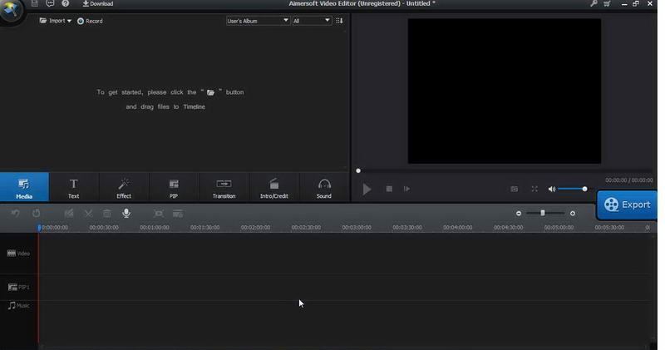Open the All media filter dropdown
The height and width of the screenshot is (350, 665).
pyautogui.click(x=312, y=21)
